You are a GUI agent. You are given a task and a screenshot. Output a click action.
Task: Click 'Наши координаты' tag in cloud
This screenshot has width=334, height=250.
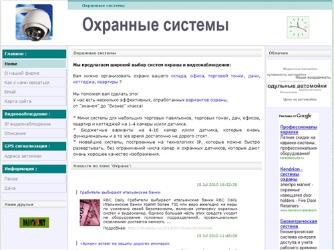[313, 77]
